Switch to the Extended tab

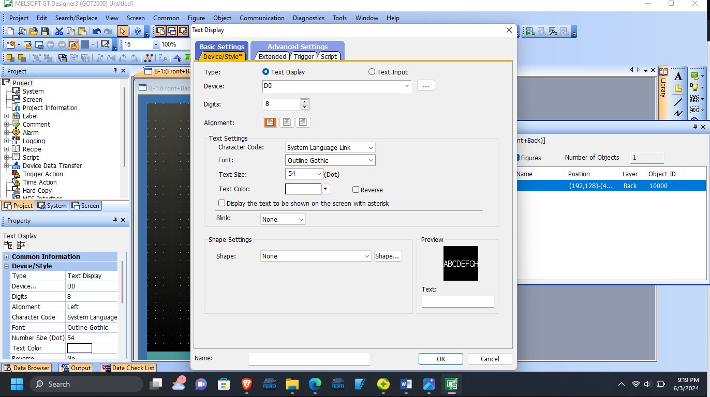pos(272,56)
